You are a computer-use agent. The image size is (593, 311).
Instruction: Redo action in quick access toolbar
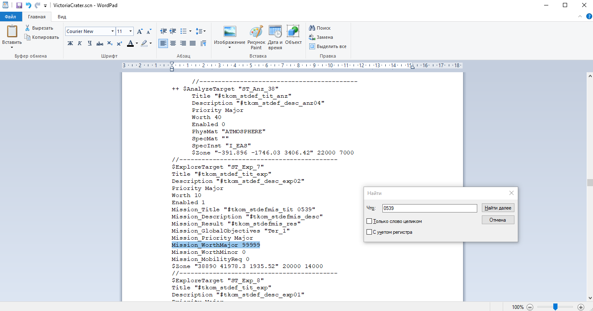[37, 5]
